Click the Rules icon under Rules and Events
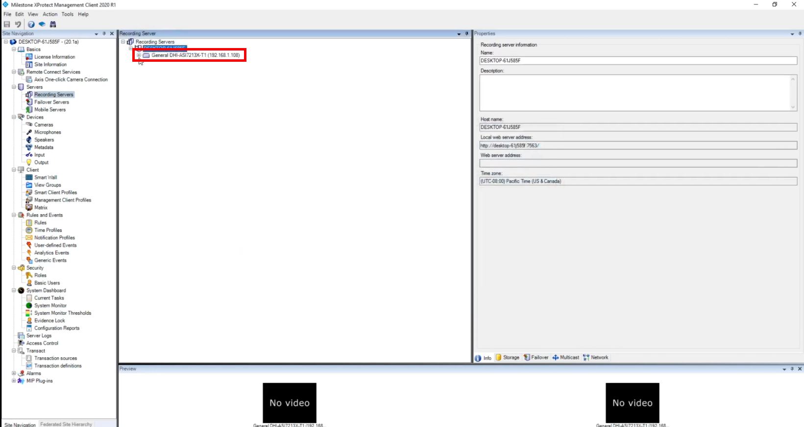Viewport: 804px width, 427px height. (29, 223)
